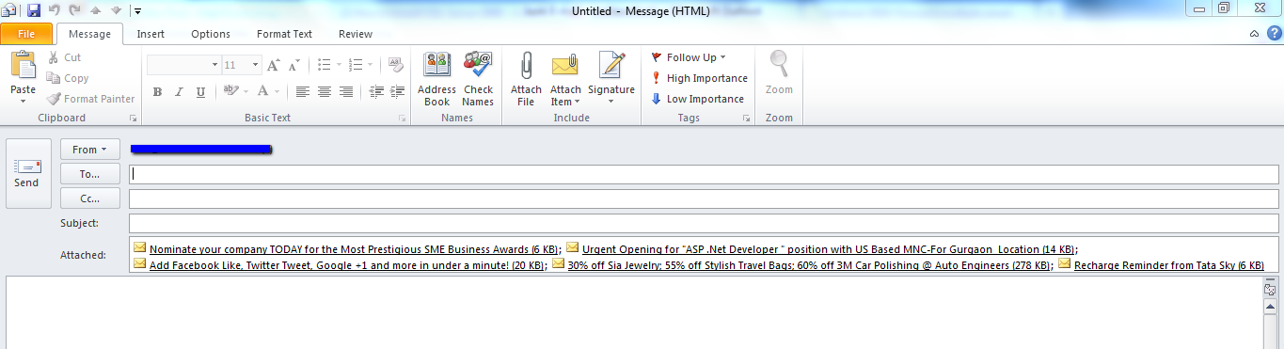
Task: Click Cut in Clipboard group
Action: pos(64,57)
